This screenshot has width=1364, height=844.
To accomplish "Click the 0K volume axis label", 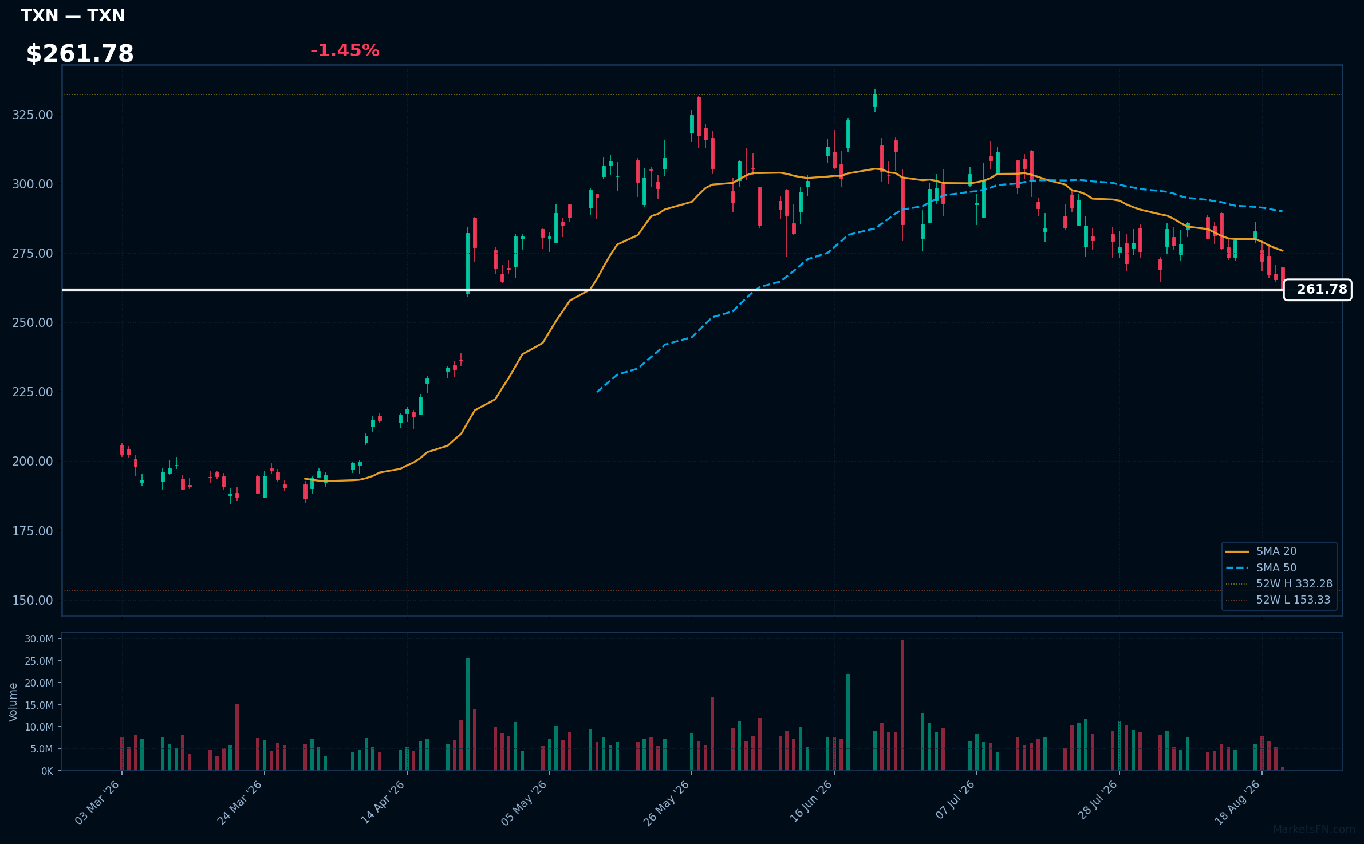I will (x=47, y=772).
